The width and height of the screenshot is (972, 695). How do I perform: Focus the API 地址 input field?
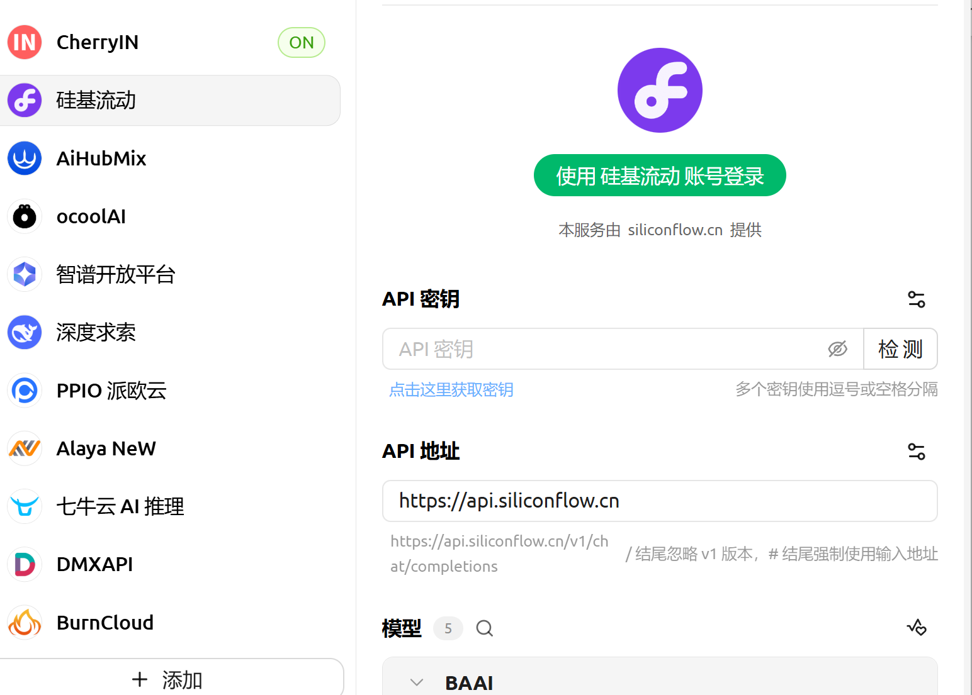click(660, 501)
